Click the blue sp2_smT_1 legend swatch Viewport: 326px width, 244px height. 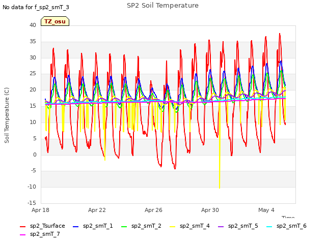pyautogui.click(x=76, y=227)
